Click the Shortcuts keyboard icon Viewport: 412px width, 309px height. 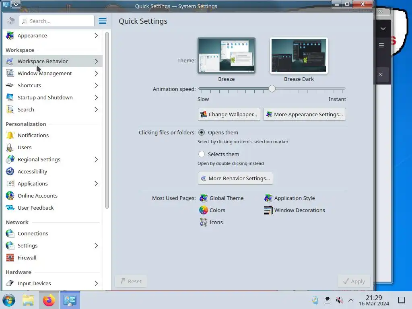10,85
